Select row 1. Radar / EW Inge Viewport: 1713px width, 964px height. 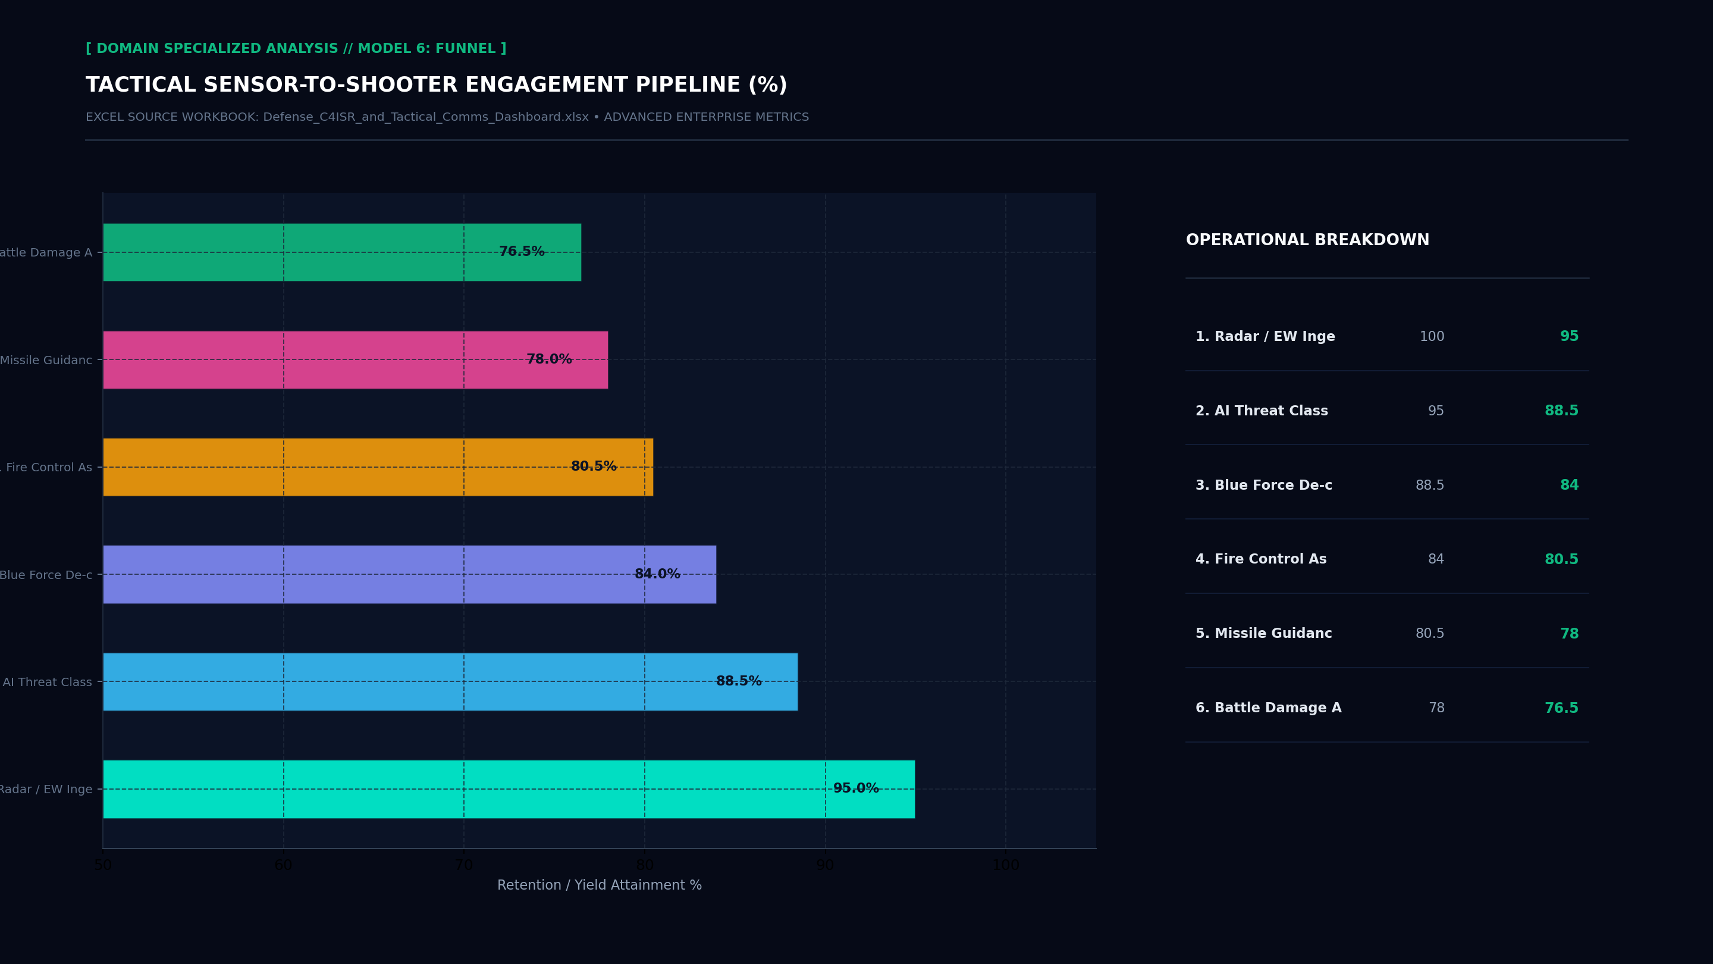tap(1387, 337)
